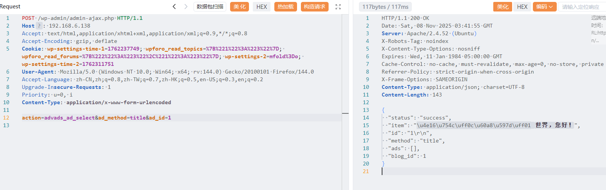Click the X-Robots-Tag noindex header

click(x=415, y=41)
